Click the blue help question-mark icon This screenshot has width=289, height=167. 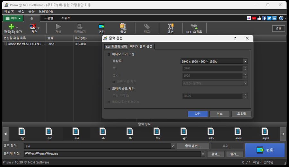(x=281, y=18)
